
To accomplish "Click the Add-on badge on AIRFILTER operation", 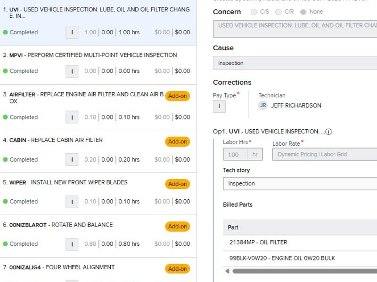I will (177, 96).
